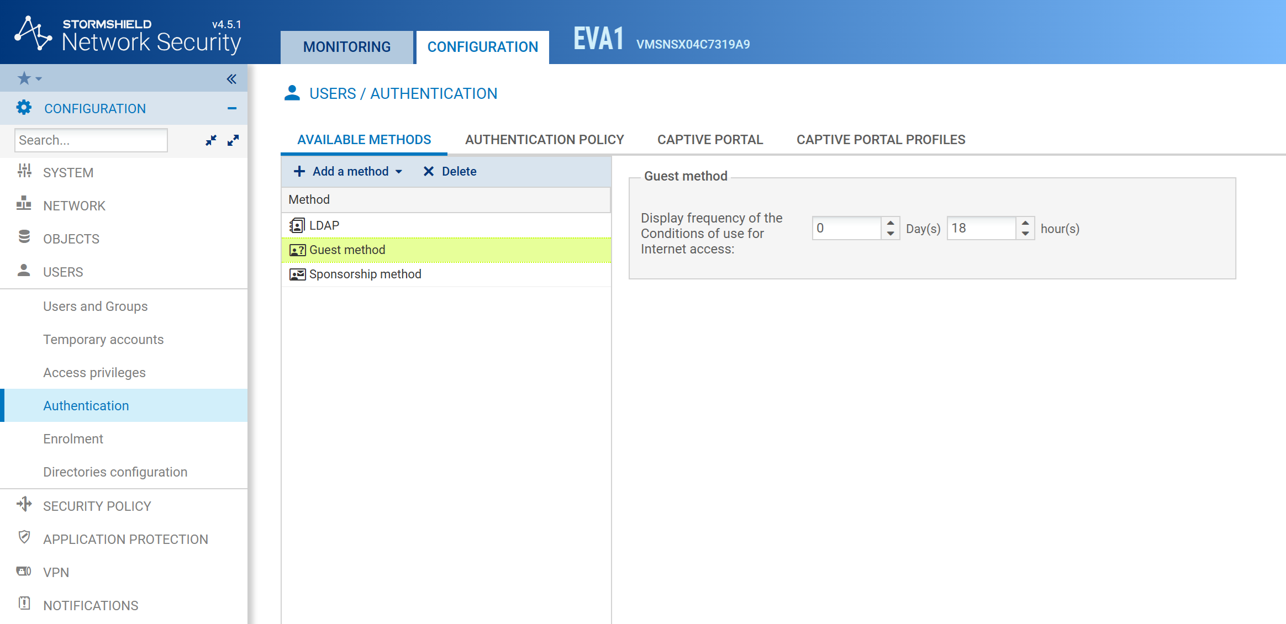Switch to the MONITORING main tab
1286x624 pixels.
[346, 47]
